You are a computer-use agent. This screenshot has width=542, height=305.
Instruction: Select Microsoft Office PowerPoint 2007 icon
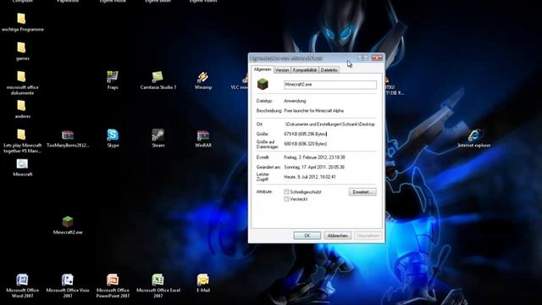pos(113,280)
